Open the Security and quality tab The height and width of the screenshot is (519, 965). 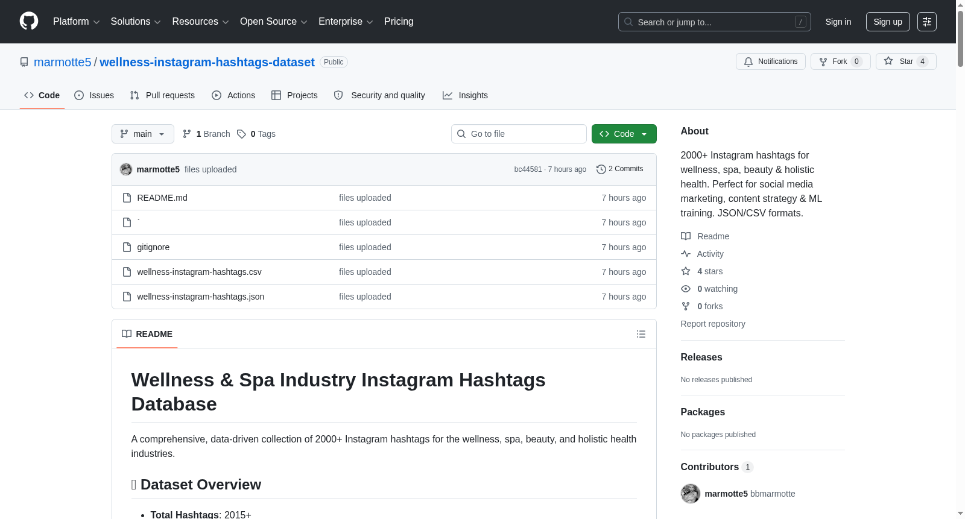pos(379,95)
